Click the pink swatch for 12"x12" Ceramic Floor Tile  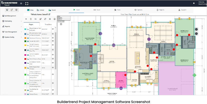pos(25,55)
